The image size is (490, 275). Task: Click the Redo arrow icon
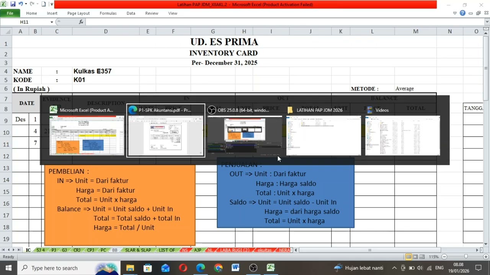(x=32, y=4)
